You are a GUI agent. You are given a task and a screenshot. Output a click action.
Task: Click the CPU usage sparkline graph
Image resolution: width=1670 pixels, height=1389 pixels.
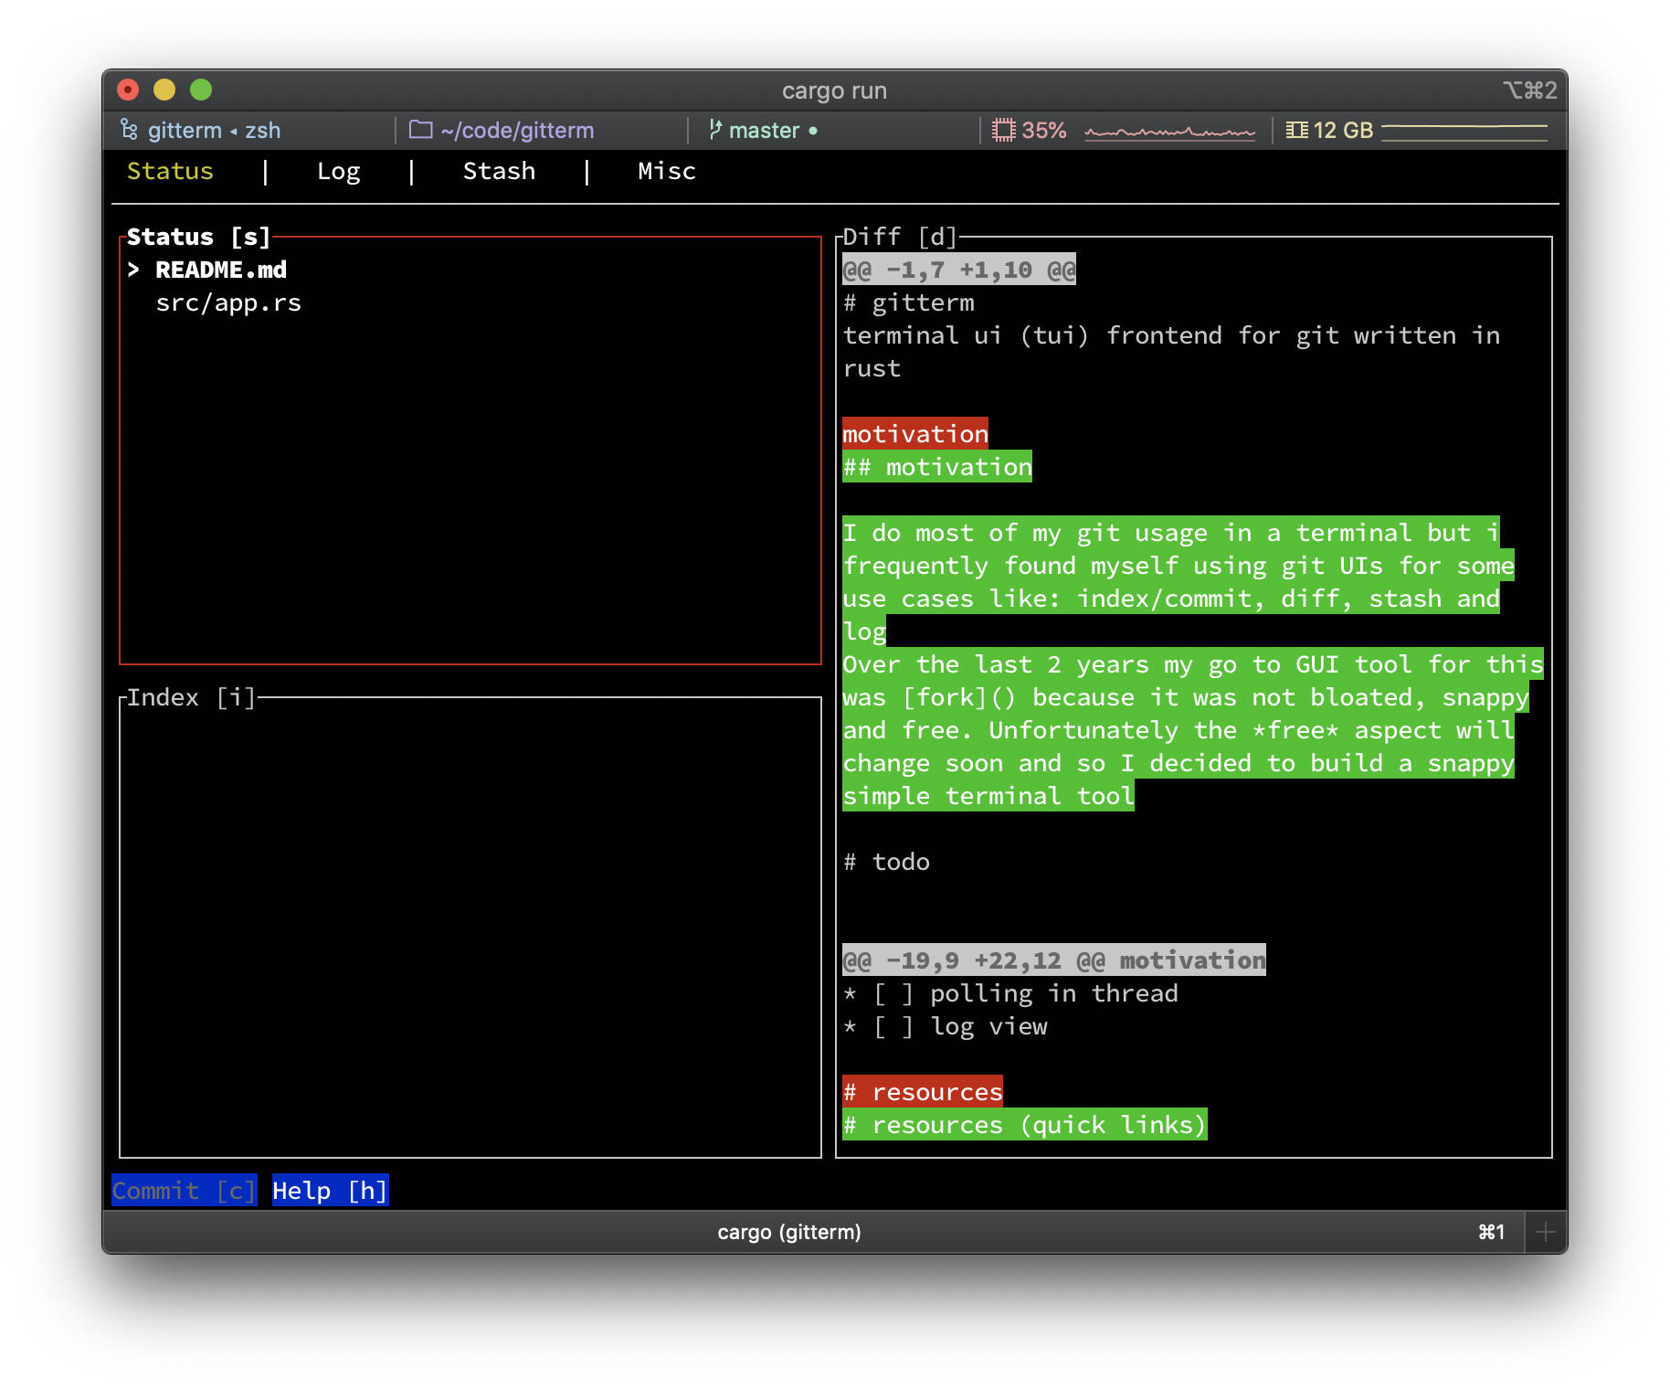(x=1170, y=133)
